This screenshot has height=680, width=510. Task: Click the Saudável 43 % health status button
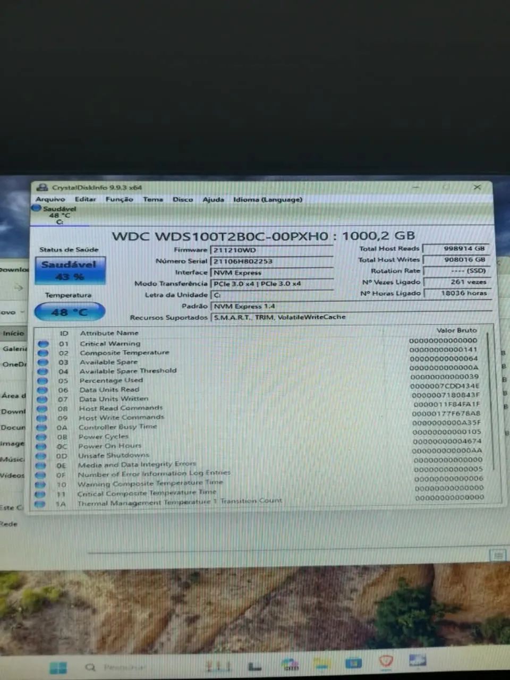(x=70, y=270)
